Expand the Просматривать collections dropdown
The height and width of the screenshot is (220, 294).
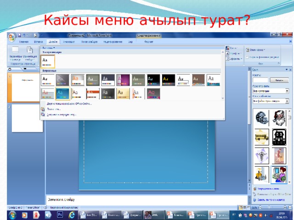[287, 91]
